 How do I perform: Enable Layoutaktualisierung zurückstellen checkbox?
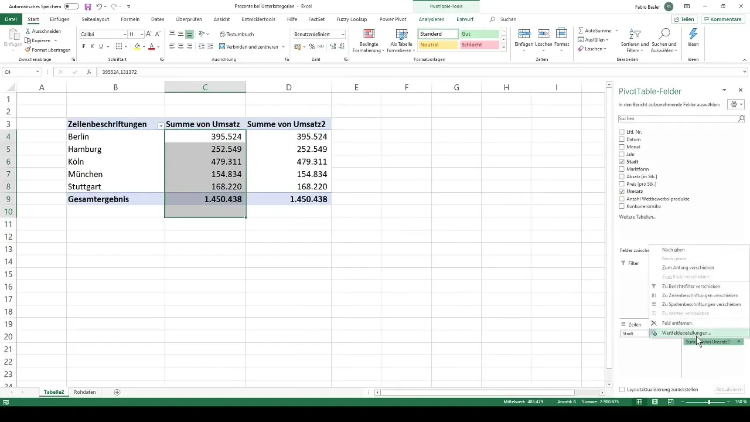coord(622,389)
